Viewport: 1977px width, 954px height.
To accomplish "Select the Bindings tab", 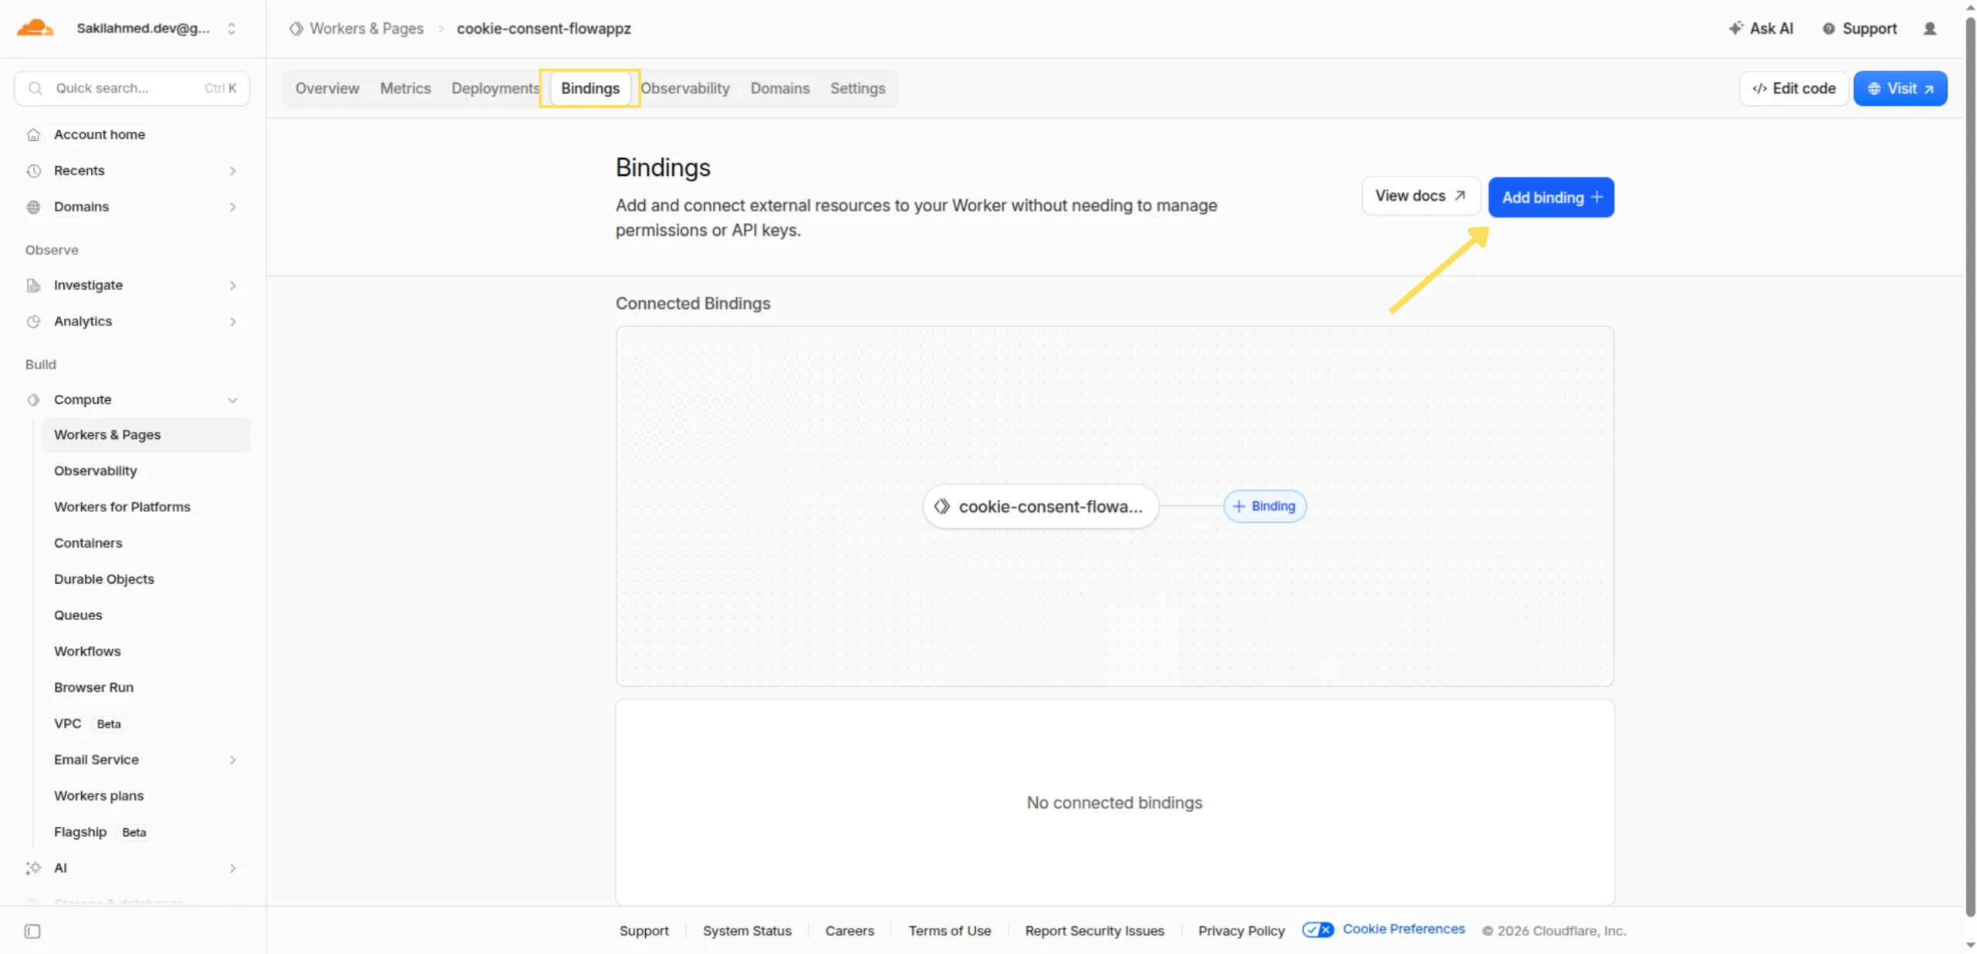I will tap(590, 88).
